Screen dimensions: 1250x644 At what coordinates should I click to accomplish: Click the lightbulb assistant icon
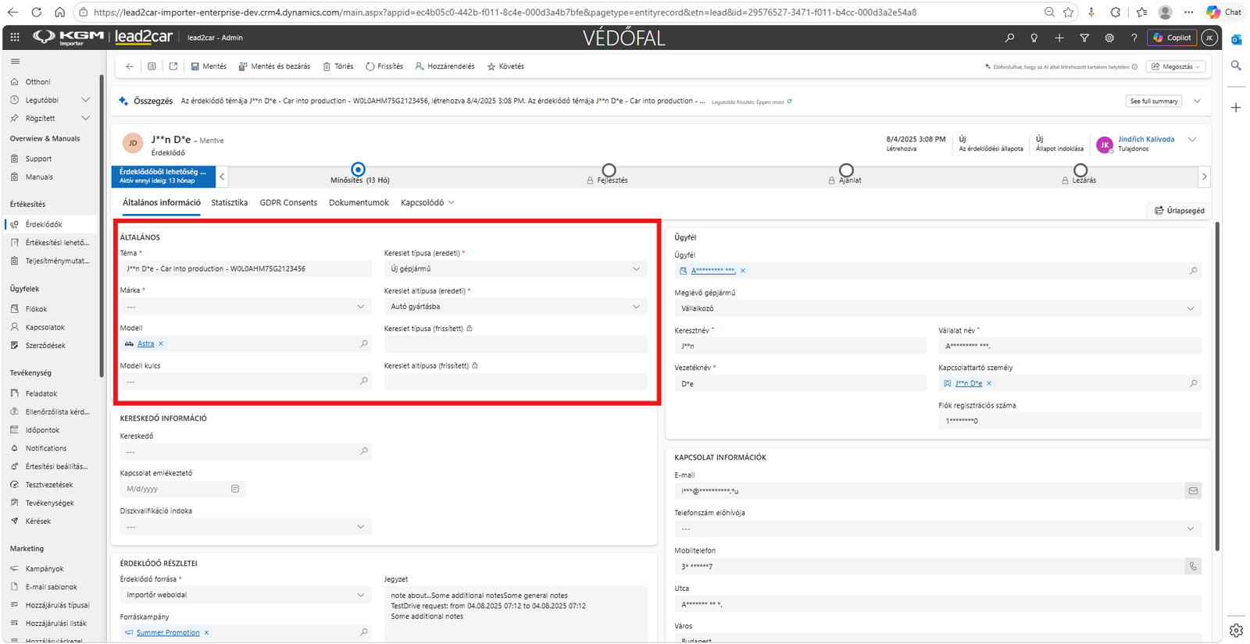(x=1034, y=37)
